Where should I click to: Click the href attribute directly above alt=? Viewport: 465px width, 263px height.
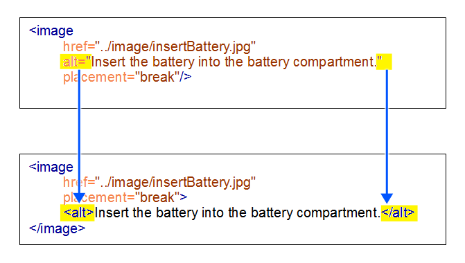click(x=159, y=46)
